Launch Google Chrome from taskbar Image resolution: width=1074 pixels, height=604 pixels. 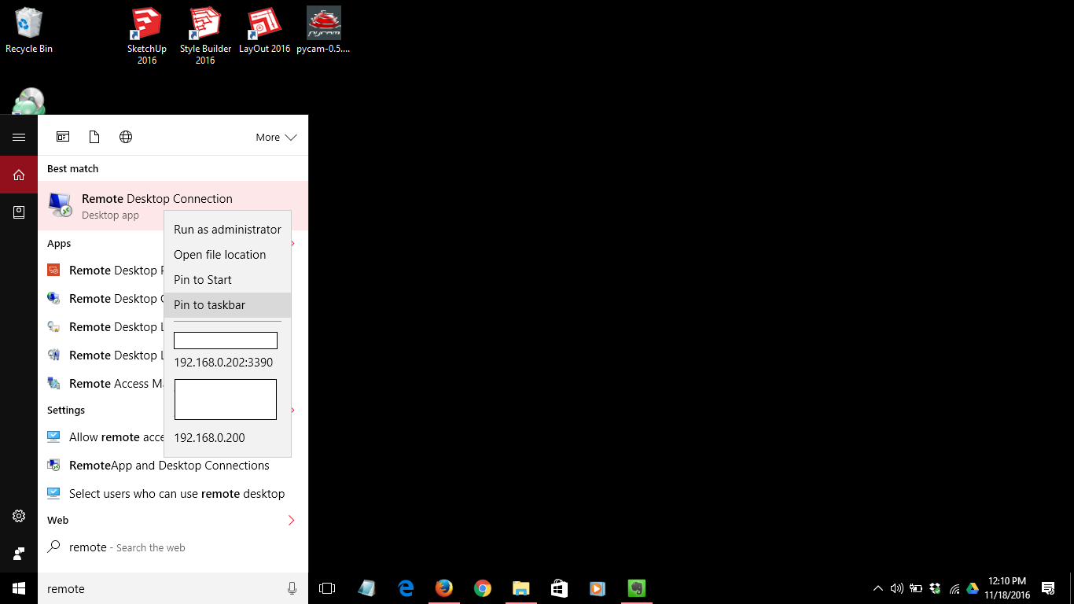483,588
